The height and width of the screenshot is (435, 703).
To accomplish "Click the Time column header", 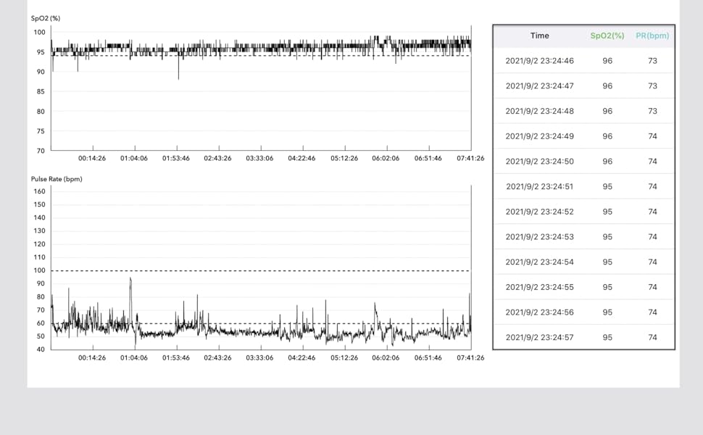I will [539, 36].
